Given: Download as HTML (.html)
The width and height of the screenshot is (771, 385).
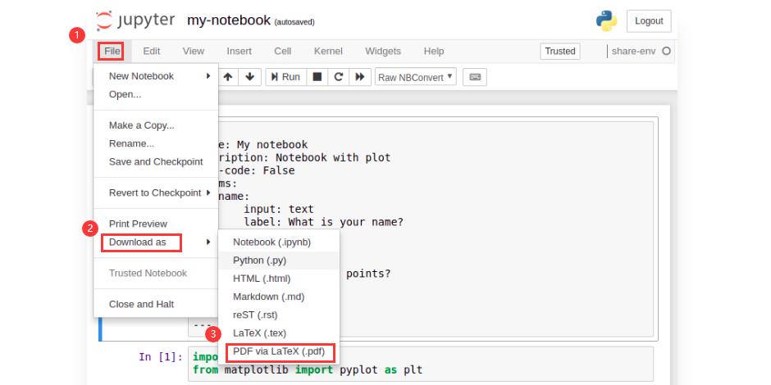Looking at the screenshot, I should click(x=279, y=279).
